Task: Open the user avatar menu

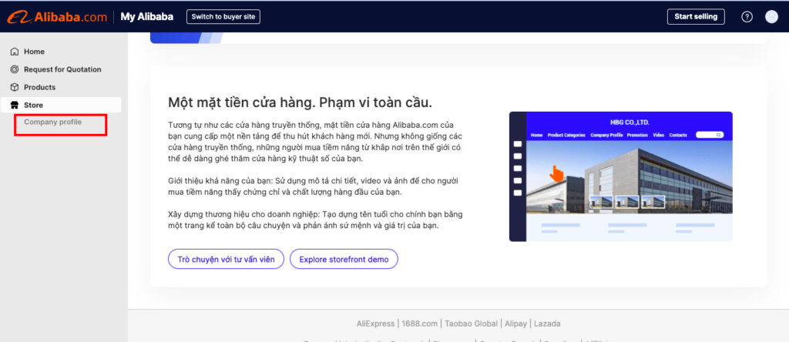Action: click(x=771, y=17)
